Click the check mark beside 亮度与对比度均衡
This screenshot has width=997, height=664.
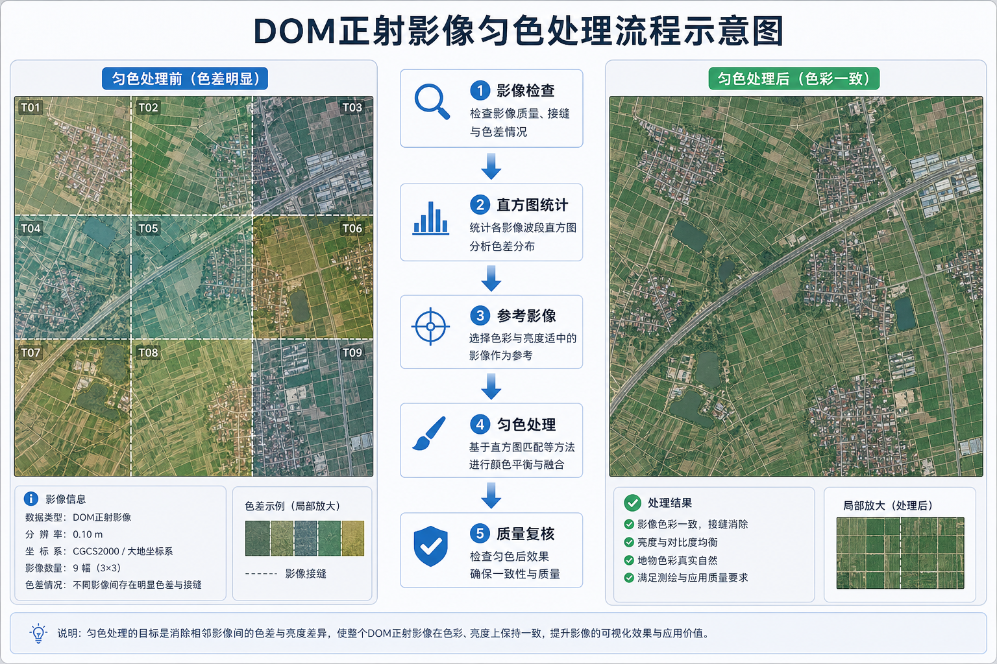point(629,542)
